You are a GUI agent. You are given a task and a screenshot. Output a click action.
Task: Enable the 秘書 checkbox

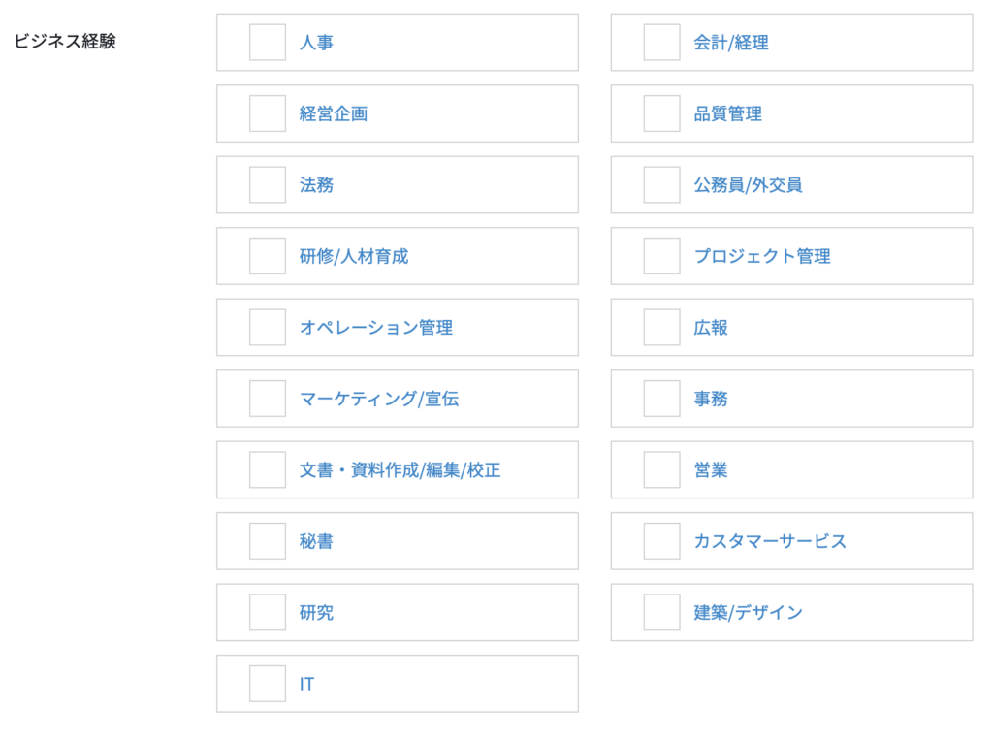[x=268, y=541]
